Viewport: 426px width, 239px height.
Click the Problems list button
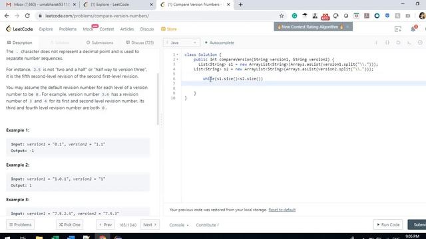point(20,224)
